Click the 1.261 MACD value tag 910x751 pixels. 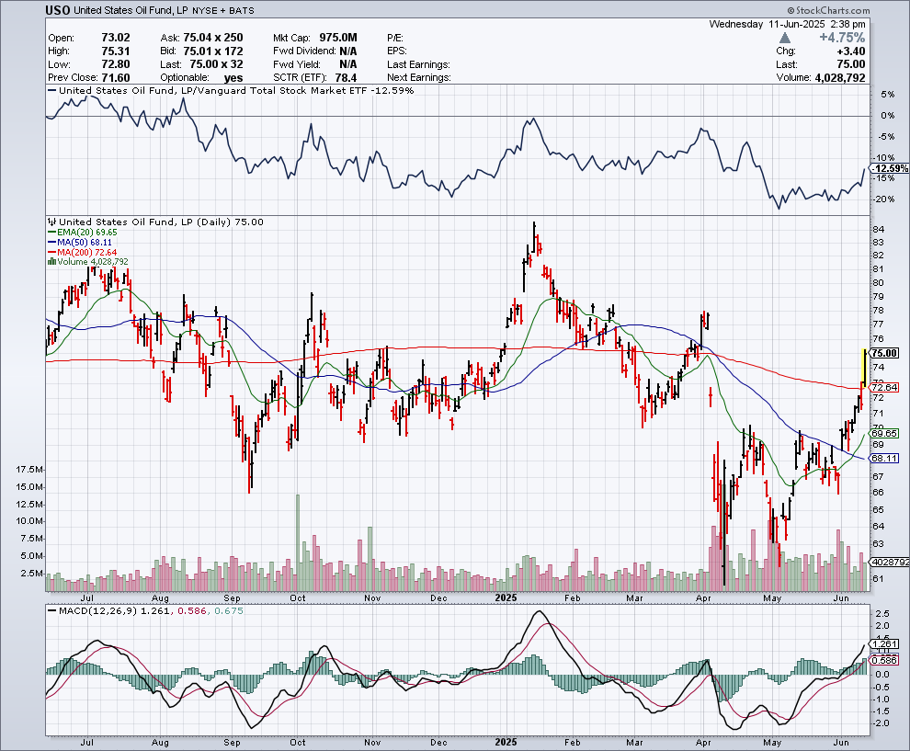point(885,643)
